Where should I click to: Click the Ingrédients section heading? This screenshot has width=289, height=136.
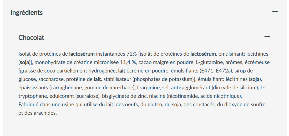[27, 12]
